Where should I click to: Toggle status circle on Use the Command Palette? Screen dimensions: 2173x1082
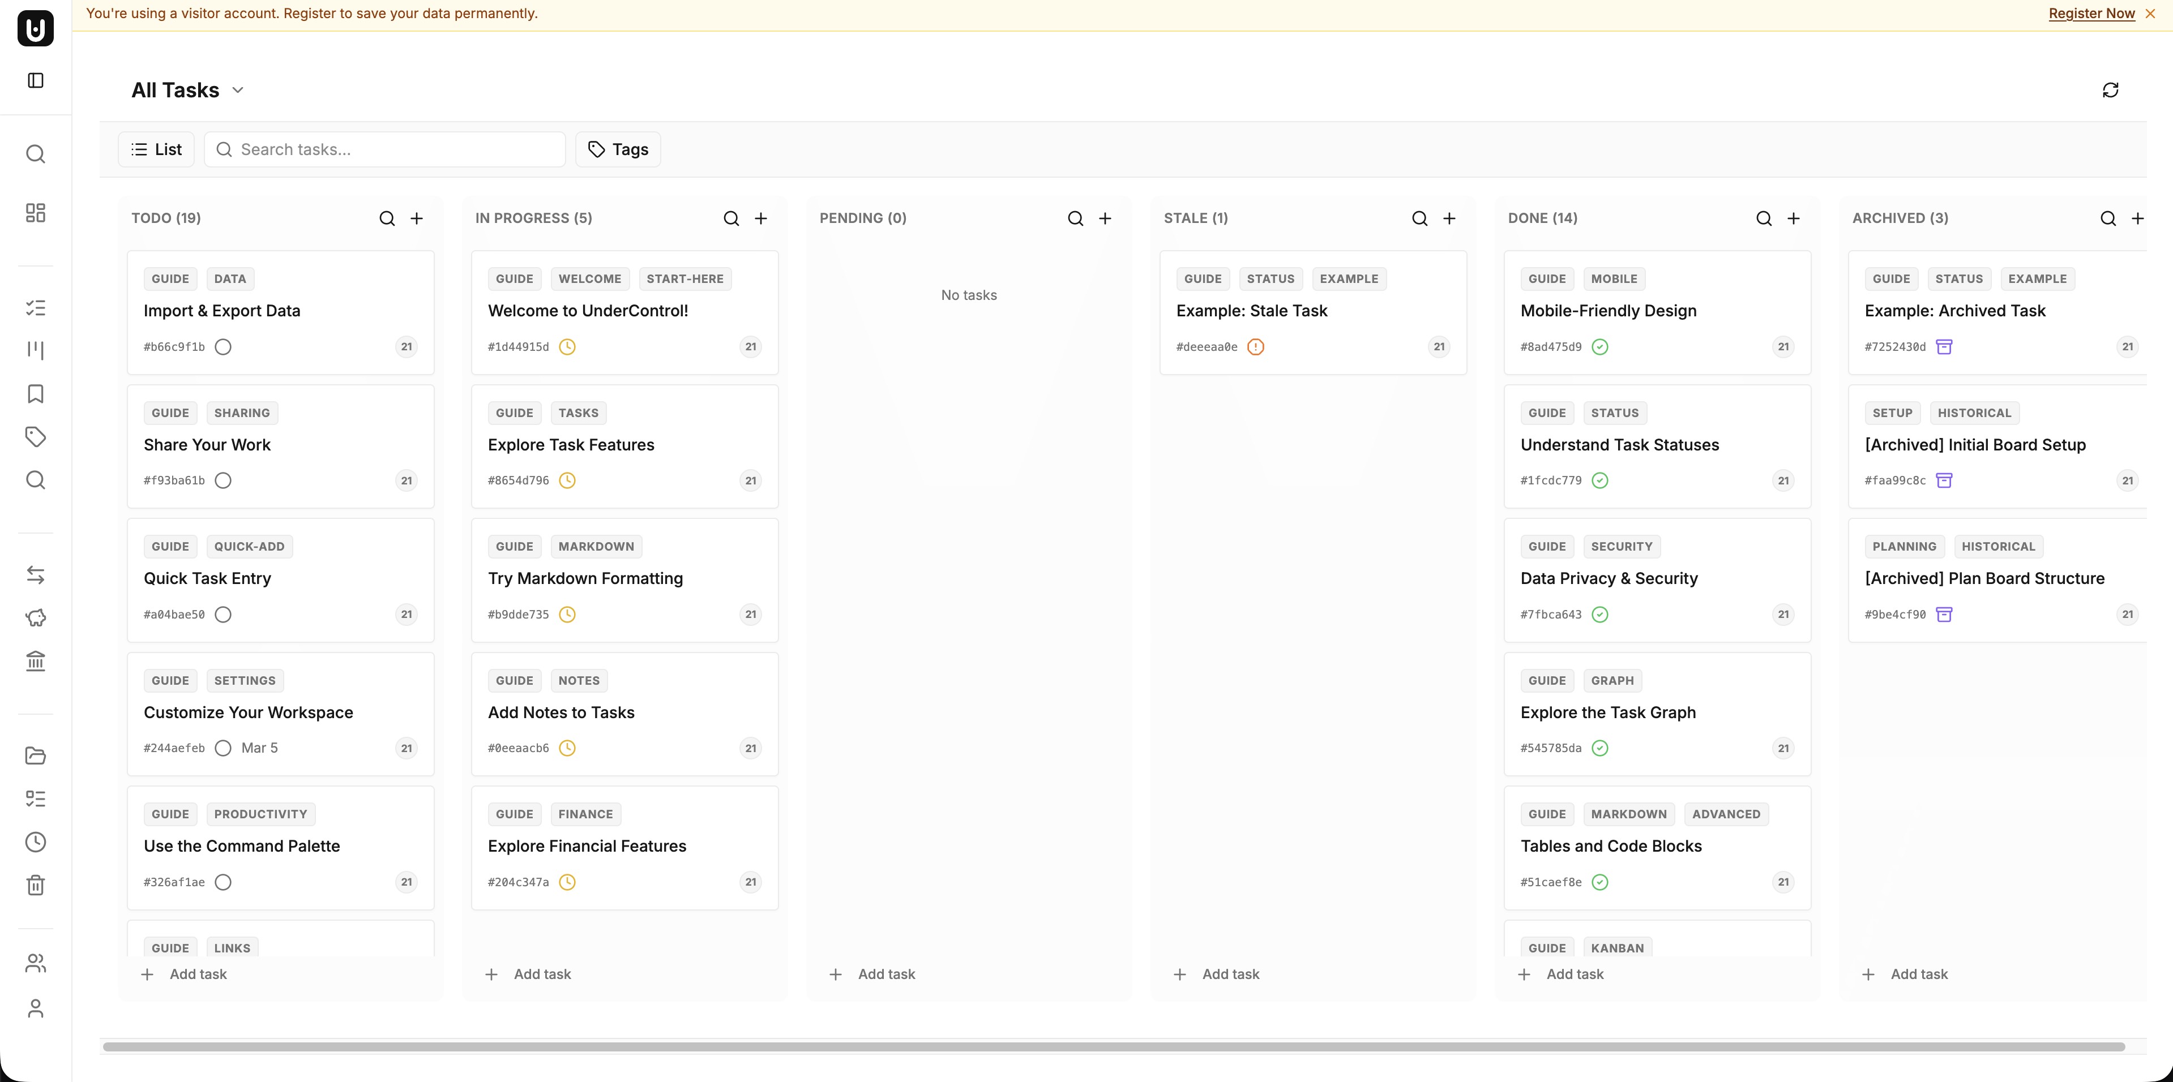coord(223,882)
